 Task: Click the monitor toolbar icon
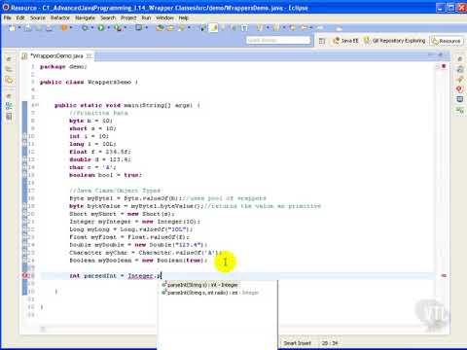tap(138, 28)
